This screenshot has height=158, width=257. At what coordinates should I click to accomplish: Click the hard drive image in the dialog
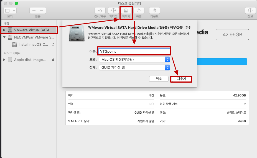[77, 34]
